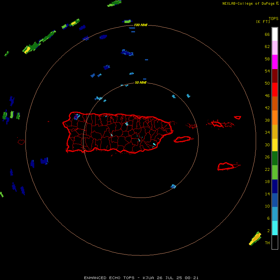Click the TH legend label
This screenshot has width=280, height=280.
pos(267,243)
